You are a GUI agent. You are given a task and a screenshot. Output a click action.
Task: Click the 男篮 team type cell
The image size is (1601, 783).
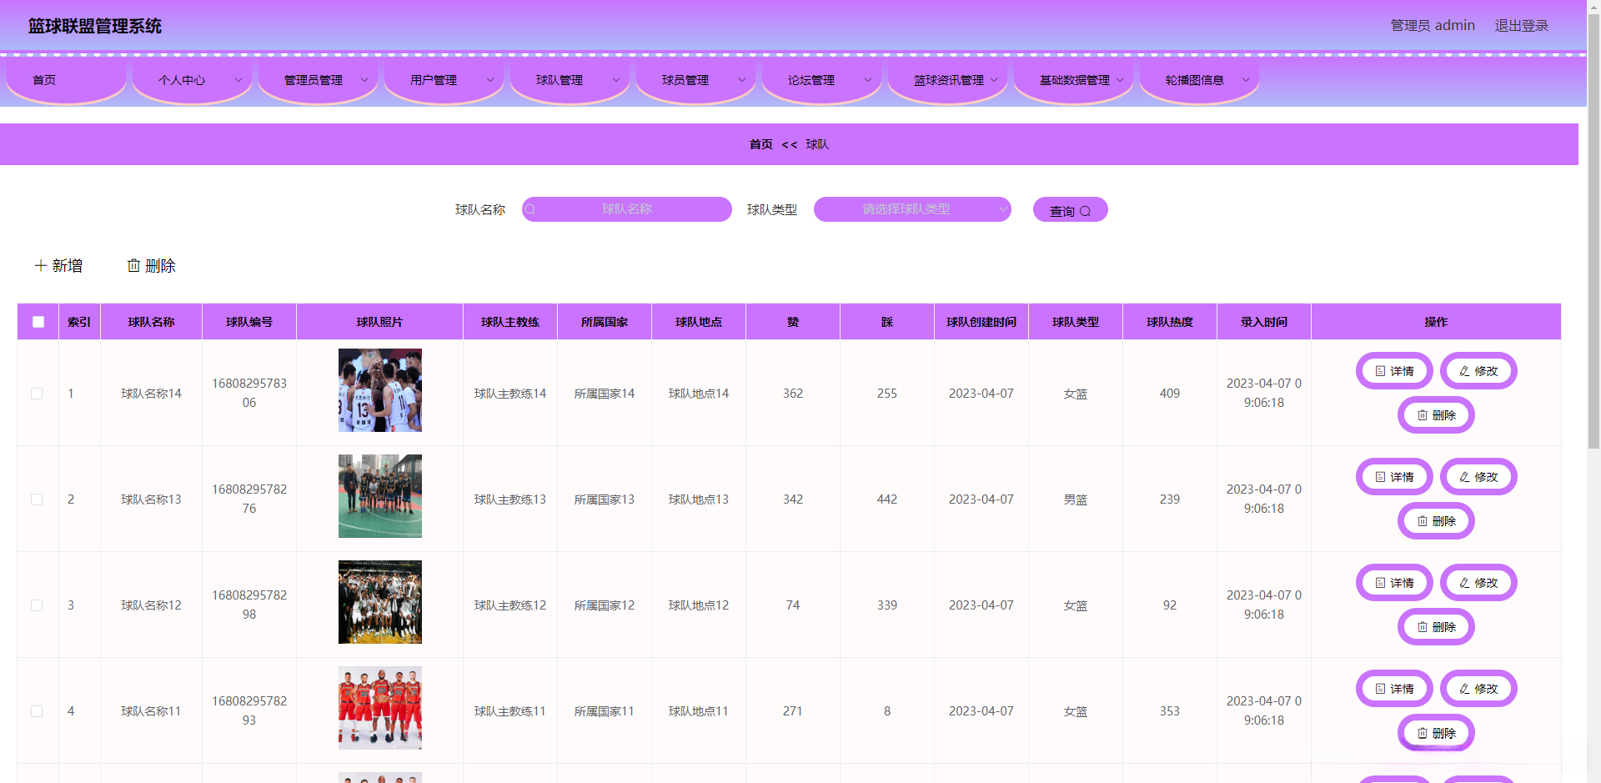tap(1076, 499)
